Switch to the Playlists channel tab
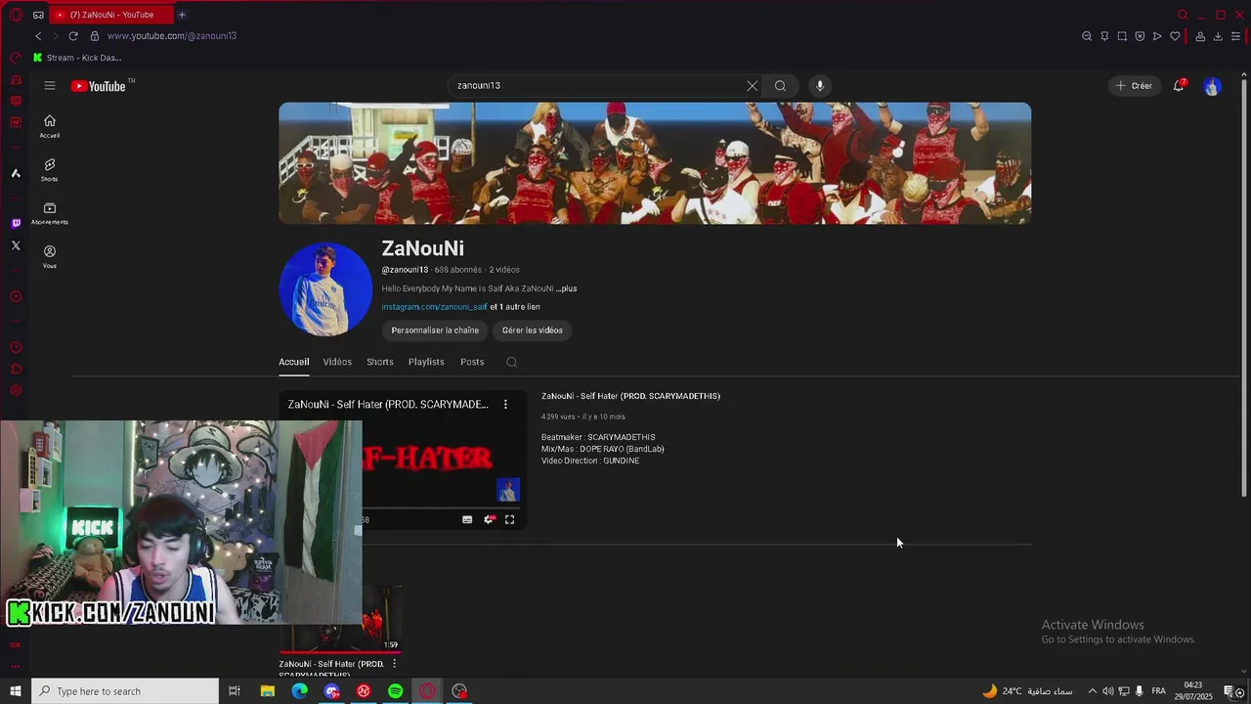 (x=426, y=362)
